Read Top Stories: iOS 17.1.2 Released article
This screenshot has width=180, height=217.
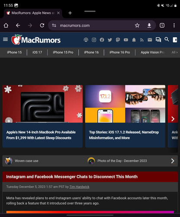(x=124, y=135)
